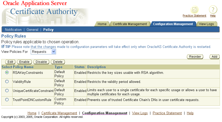222x122 pixels.
Task: Click the TrustPointDNCustomRule policy name
Action: tap(32, 100)
